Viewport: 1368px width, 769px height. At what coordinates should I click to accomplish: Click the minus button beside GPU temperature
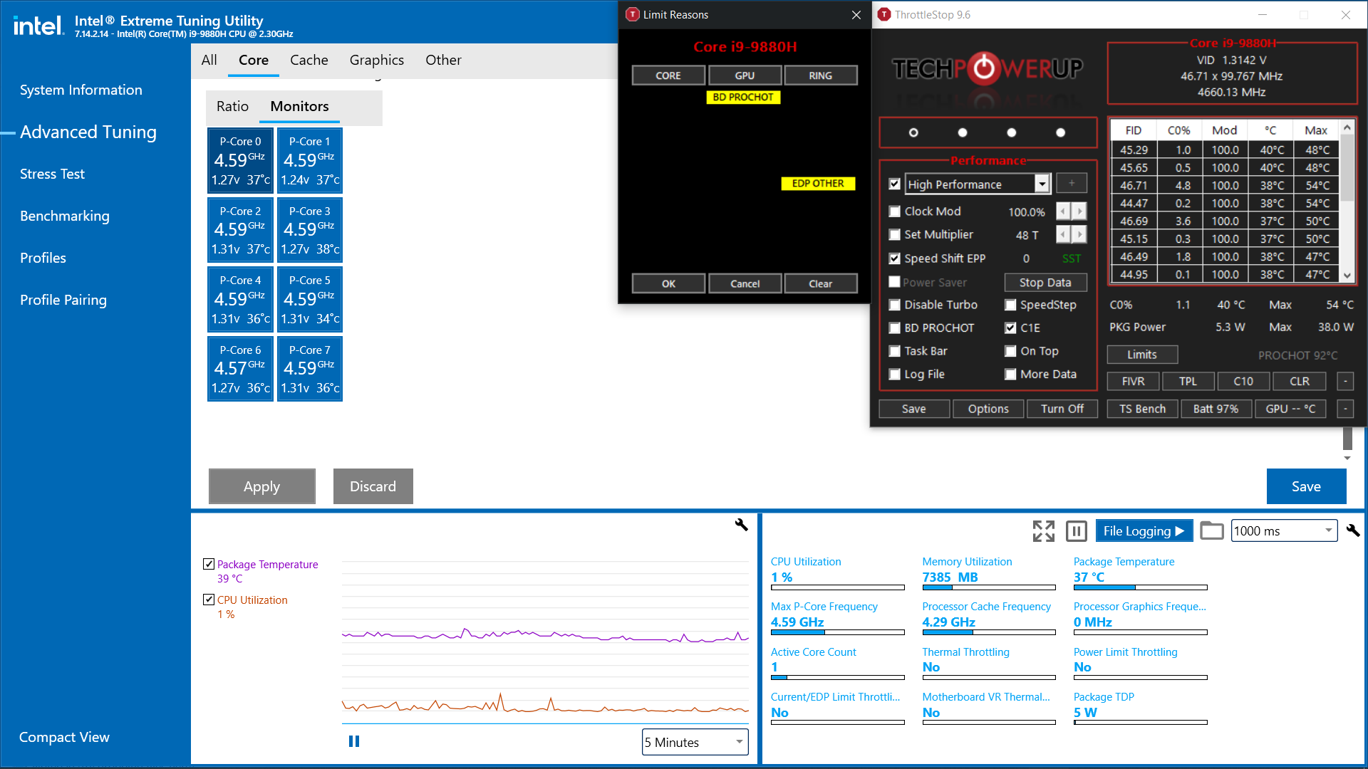click(x=1345, y=409)
